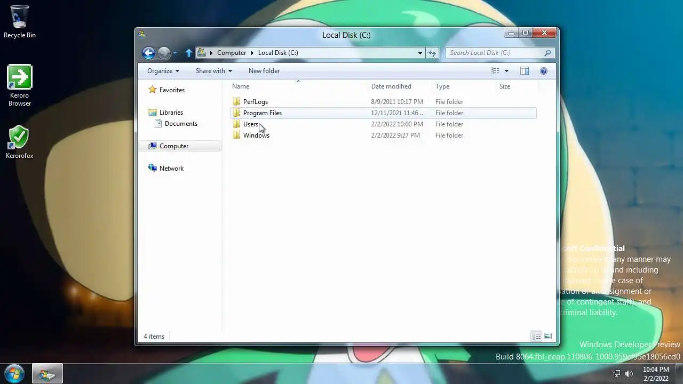Open the Start menu orb
The width and height of the screenshot is (683, 384).
pyautogui.click(x=14, y=374)
